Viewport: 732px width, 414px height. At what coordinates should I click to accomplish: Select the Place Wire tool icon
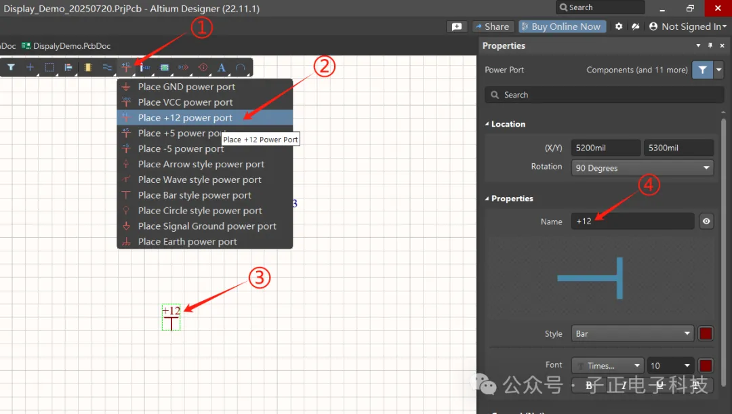pyautogui.click(x=107, y=67)
